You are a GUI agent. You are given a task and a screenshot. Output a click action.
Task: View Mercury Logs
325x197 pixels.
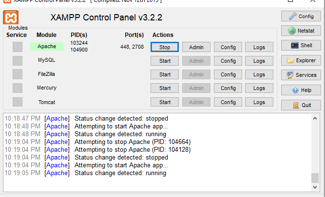259,88
